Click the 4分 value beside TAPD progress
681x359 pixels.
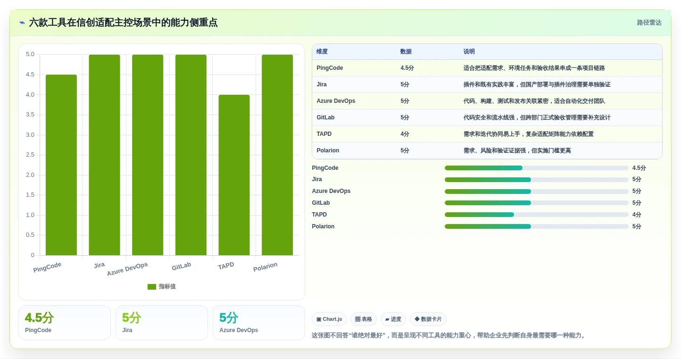[637, 215]
